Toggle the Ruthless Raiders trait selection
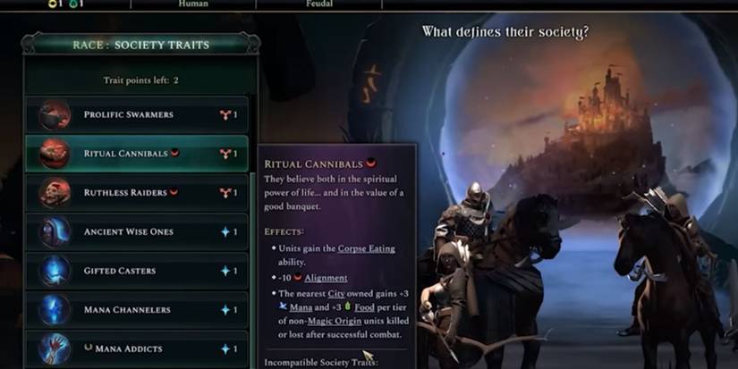Image resolution: width=738 pixels, height=369 pixels. (137, 193)
